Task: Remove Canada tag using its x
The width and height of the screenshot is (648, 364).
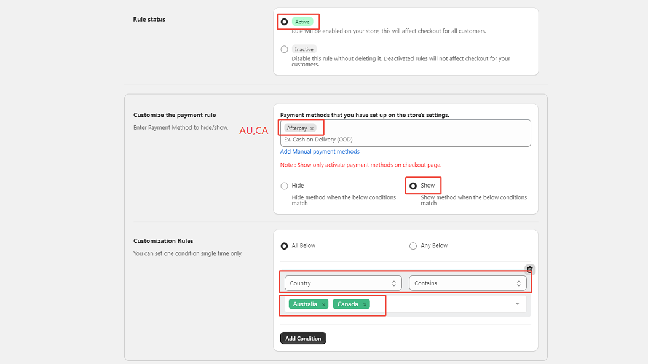Action: [x=365, y=304]
